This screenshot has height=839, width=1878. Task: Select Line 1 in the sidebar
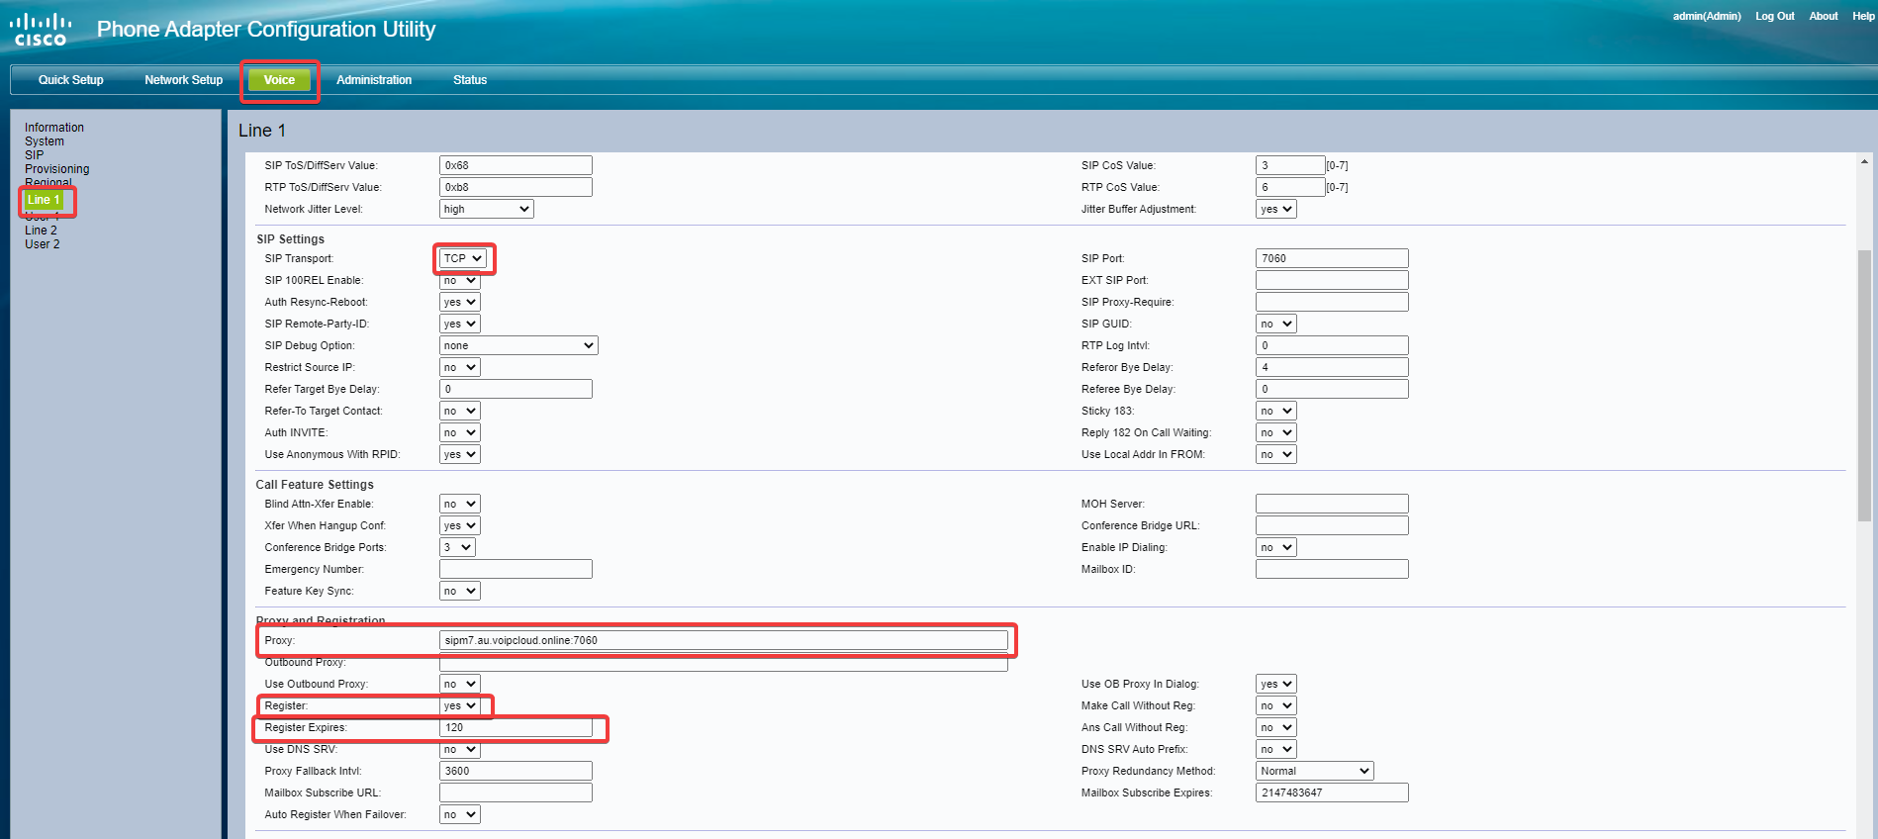point(44,200)
